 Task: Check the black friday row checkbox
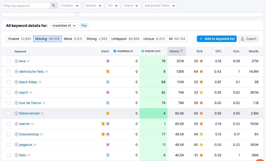click(8, 82)
